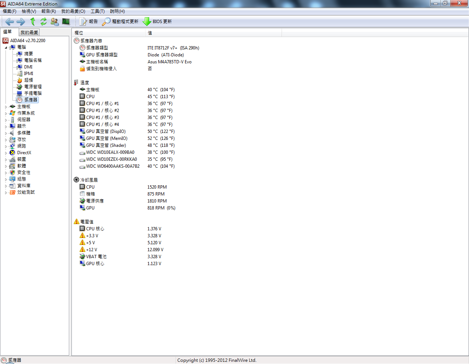469x364 pixels.
Task: Open the 報告(R) menu in the menu bar
Action: 49,11
